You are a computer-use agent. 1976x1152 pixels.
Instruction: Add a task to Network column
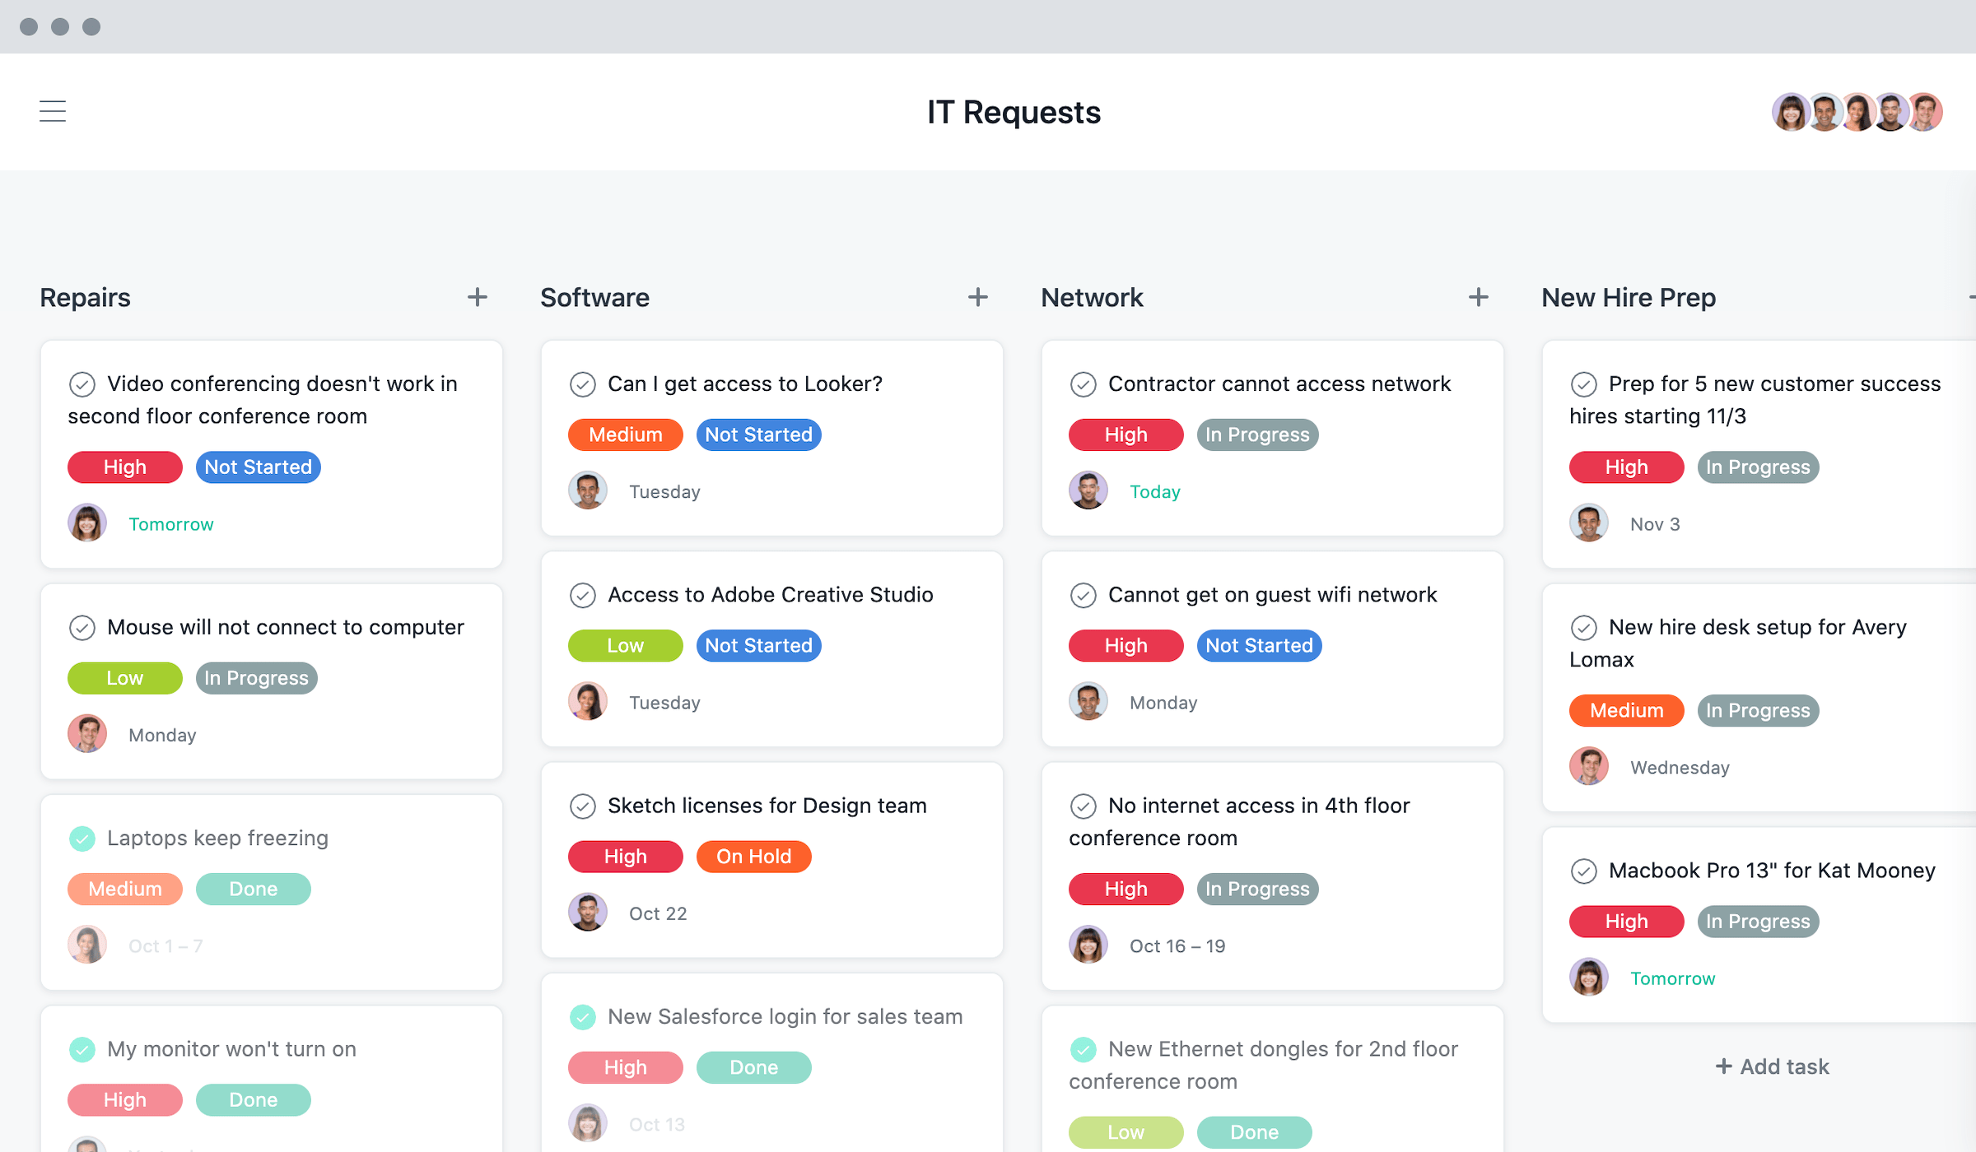[1479, 297]
